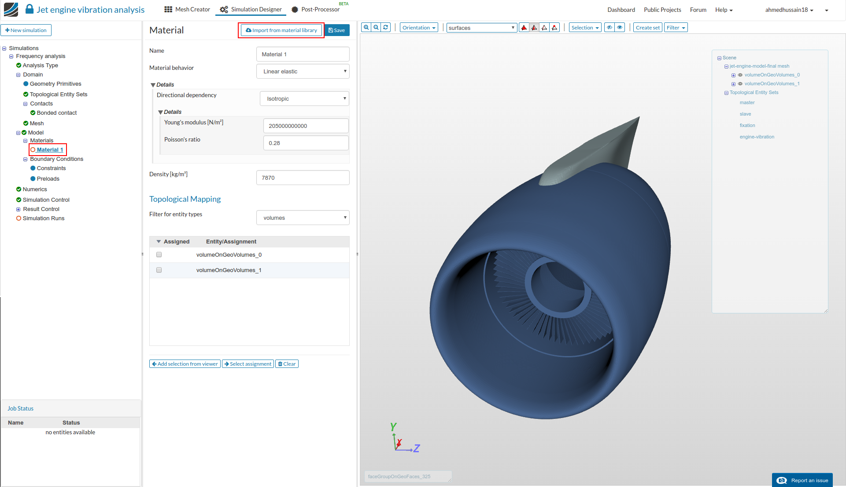Toggle visibility eye of volumeOnGeoVolumes_0 in Scene

coord(740,75)
